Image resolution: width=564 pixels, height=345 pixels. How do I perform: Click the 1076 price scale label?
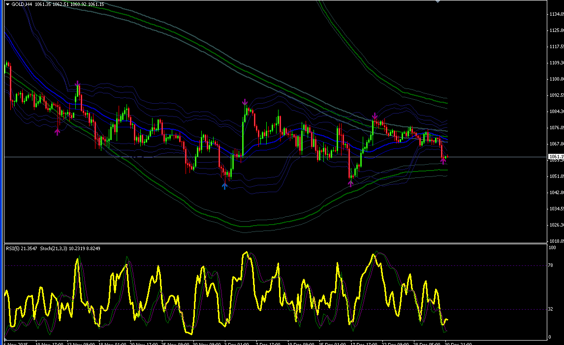556,128
